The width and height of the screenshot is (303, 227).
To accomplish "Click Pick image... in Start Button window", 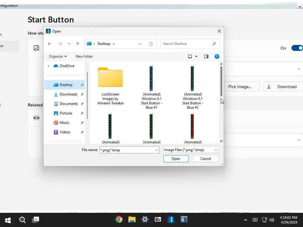I will [x=241, y=87].
